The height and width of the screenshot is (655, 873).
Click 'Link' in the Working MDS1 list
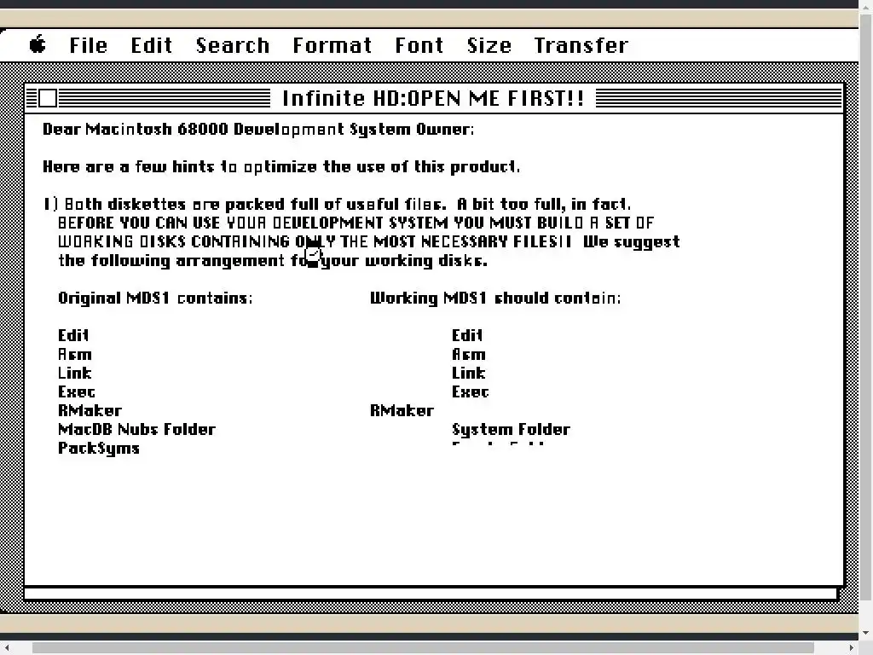pyautogui.click(x=469, y=373)
